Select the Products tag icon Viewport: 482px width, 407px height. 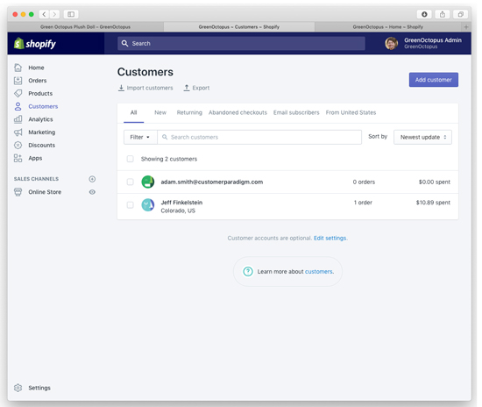pyautogui.click(x=18, y=93)
